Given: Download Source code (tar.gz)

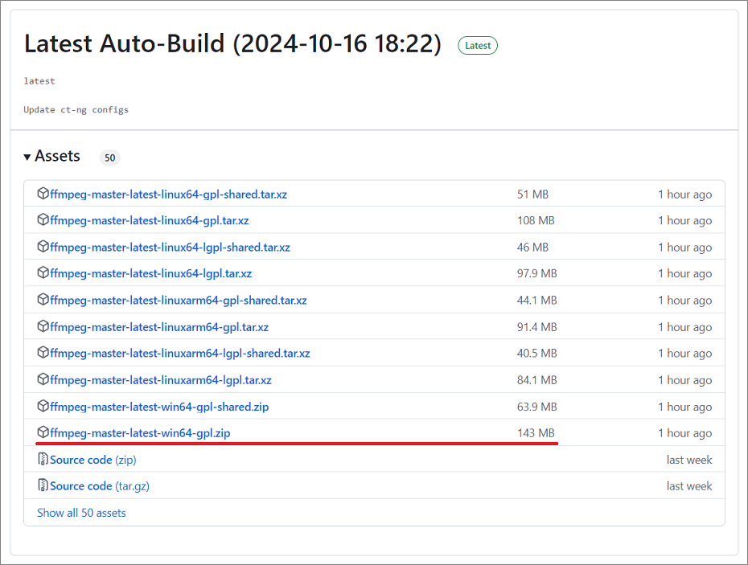Looking at the screenshot, I should tap(100, 486).
